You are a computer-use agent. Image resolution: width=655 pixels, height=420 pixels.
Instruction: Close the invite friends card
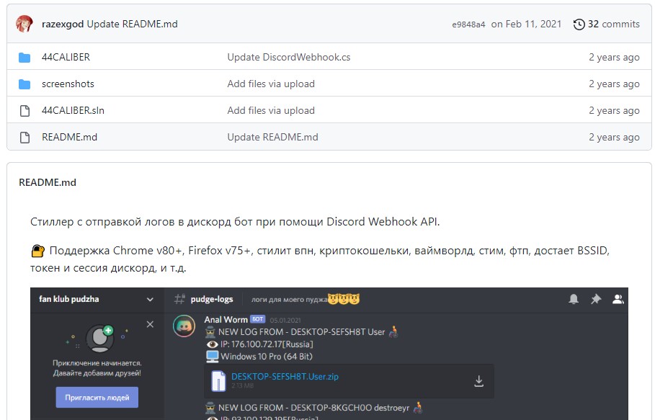pyautogui.click(x=150, y=324)
